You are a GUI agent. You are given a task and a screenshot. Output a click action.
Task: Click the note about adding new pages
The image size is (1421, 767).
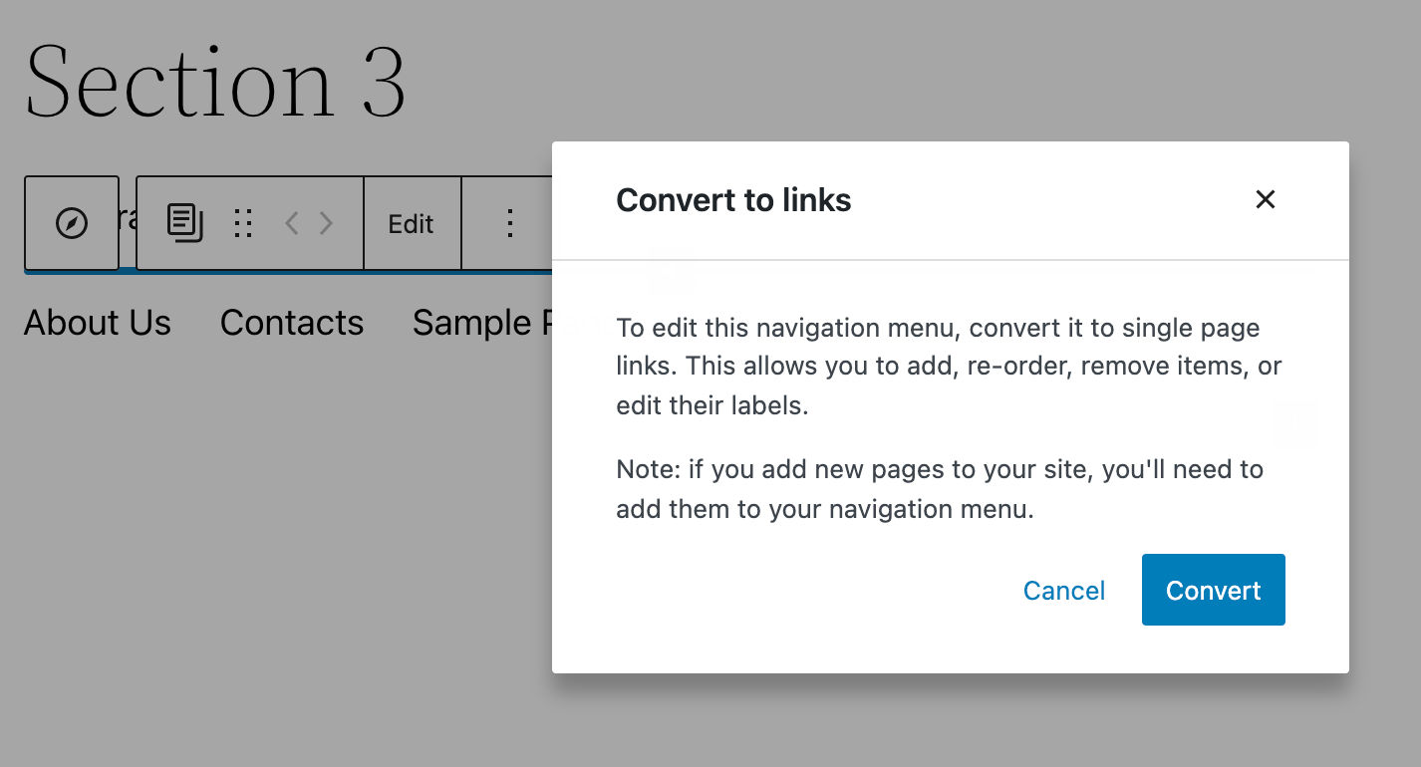click(x=939, y=489)
